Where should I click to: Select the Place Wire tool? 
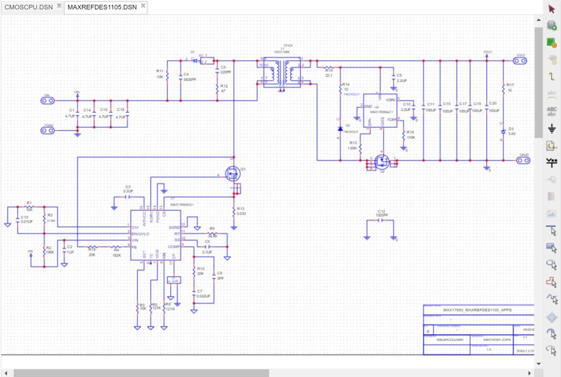click(551, 76)
